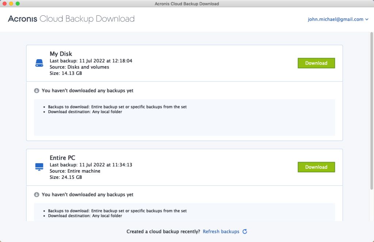374x242 pixels.
Task: Click the circular refresh arrow icon
Action: tap(245, 231)
